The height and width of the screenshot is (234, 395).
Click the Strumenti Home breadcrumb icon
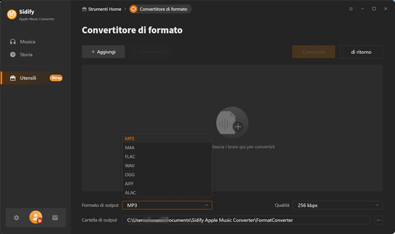(x=85, y=9)
